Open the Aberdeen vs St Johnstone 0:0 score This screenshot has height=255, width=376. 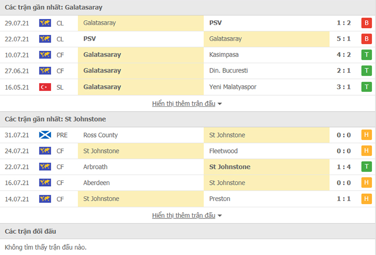click(344, 183)
